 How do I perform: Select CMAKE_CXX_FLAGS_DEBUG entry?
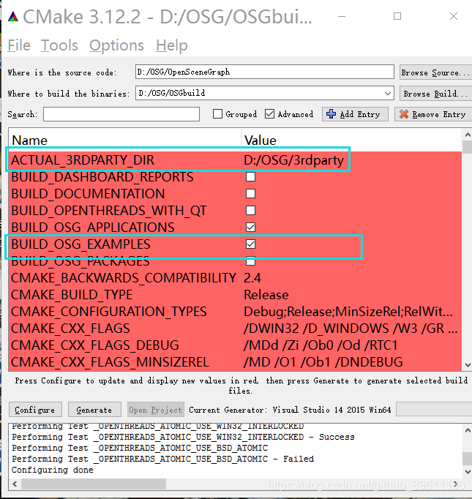click(x=95, y=345)
